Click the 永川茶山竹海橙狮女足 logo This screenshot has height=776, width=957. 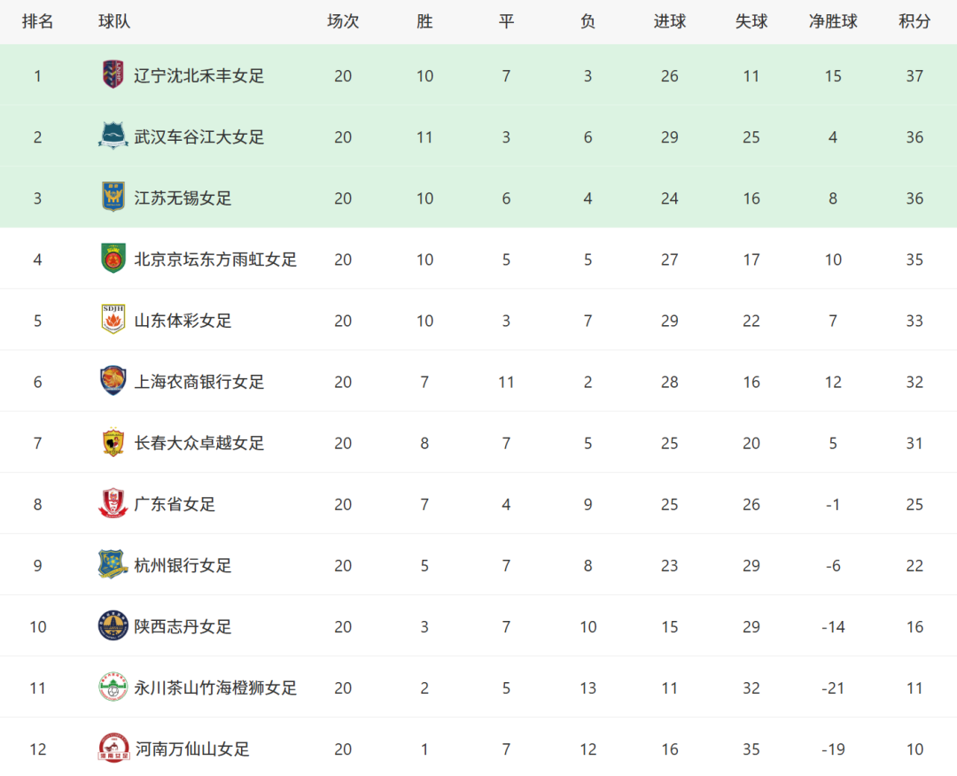click(x=113, y=687)
